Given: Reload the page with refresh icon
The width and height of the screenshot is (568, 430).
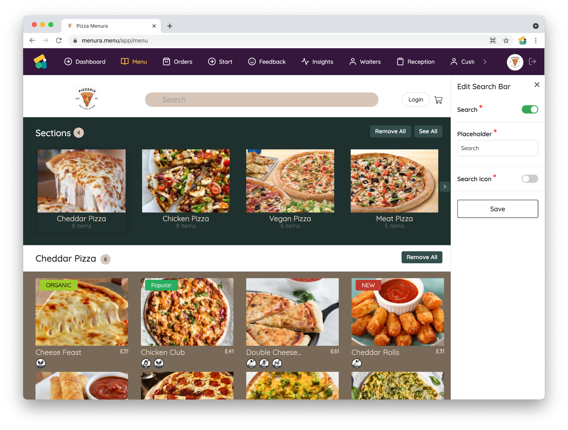Looking at the screenshot, I should [x=59, y=40].
